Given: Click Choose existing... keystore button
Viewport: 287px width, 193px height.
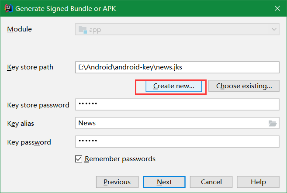Looking at the screenshot, I should click(244, 86).
